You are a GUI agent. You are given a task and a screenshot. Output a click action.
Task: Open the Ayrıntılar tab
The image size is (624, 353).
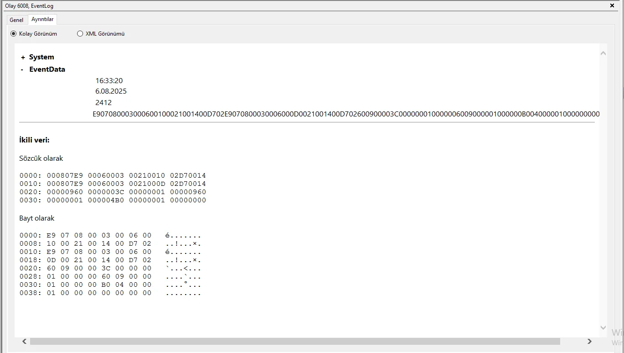[42, 19]
